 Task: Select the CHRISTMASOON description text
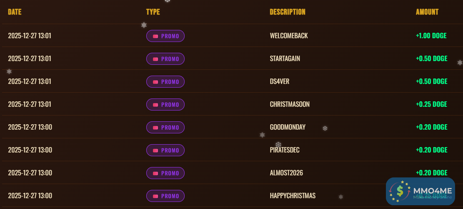(x=290, y=104)
